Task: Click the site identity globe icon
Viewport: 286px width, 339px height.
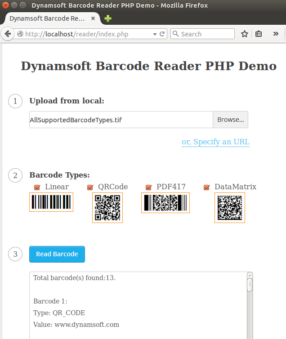Action: (x=20, y=34)
